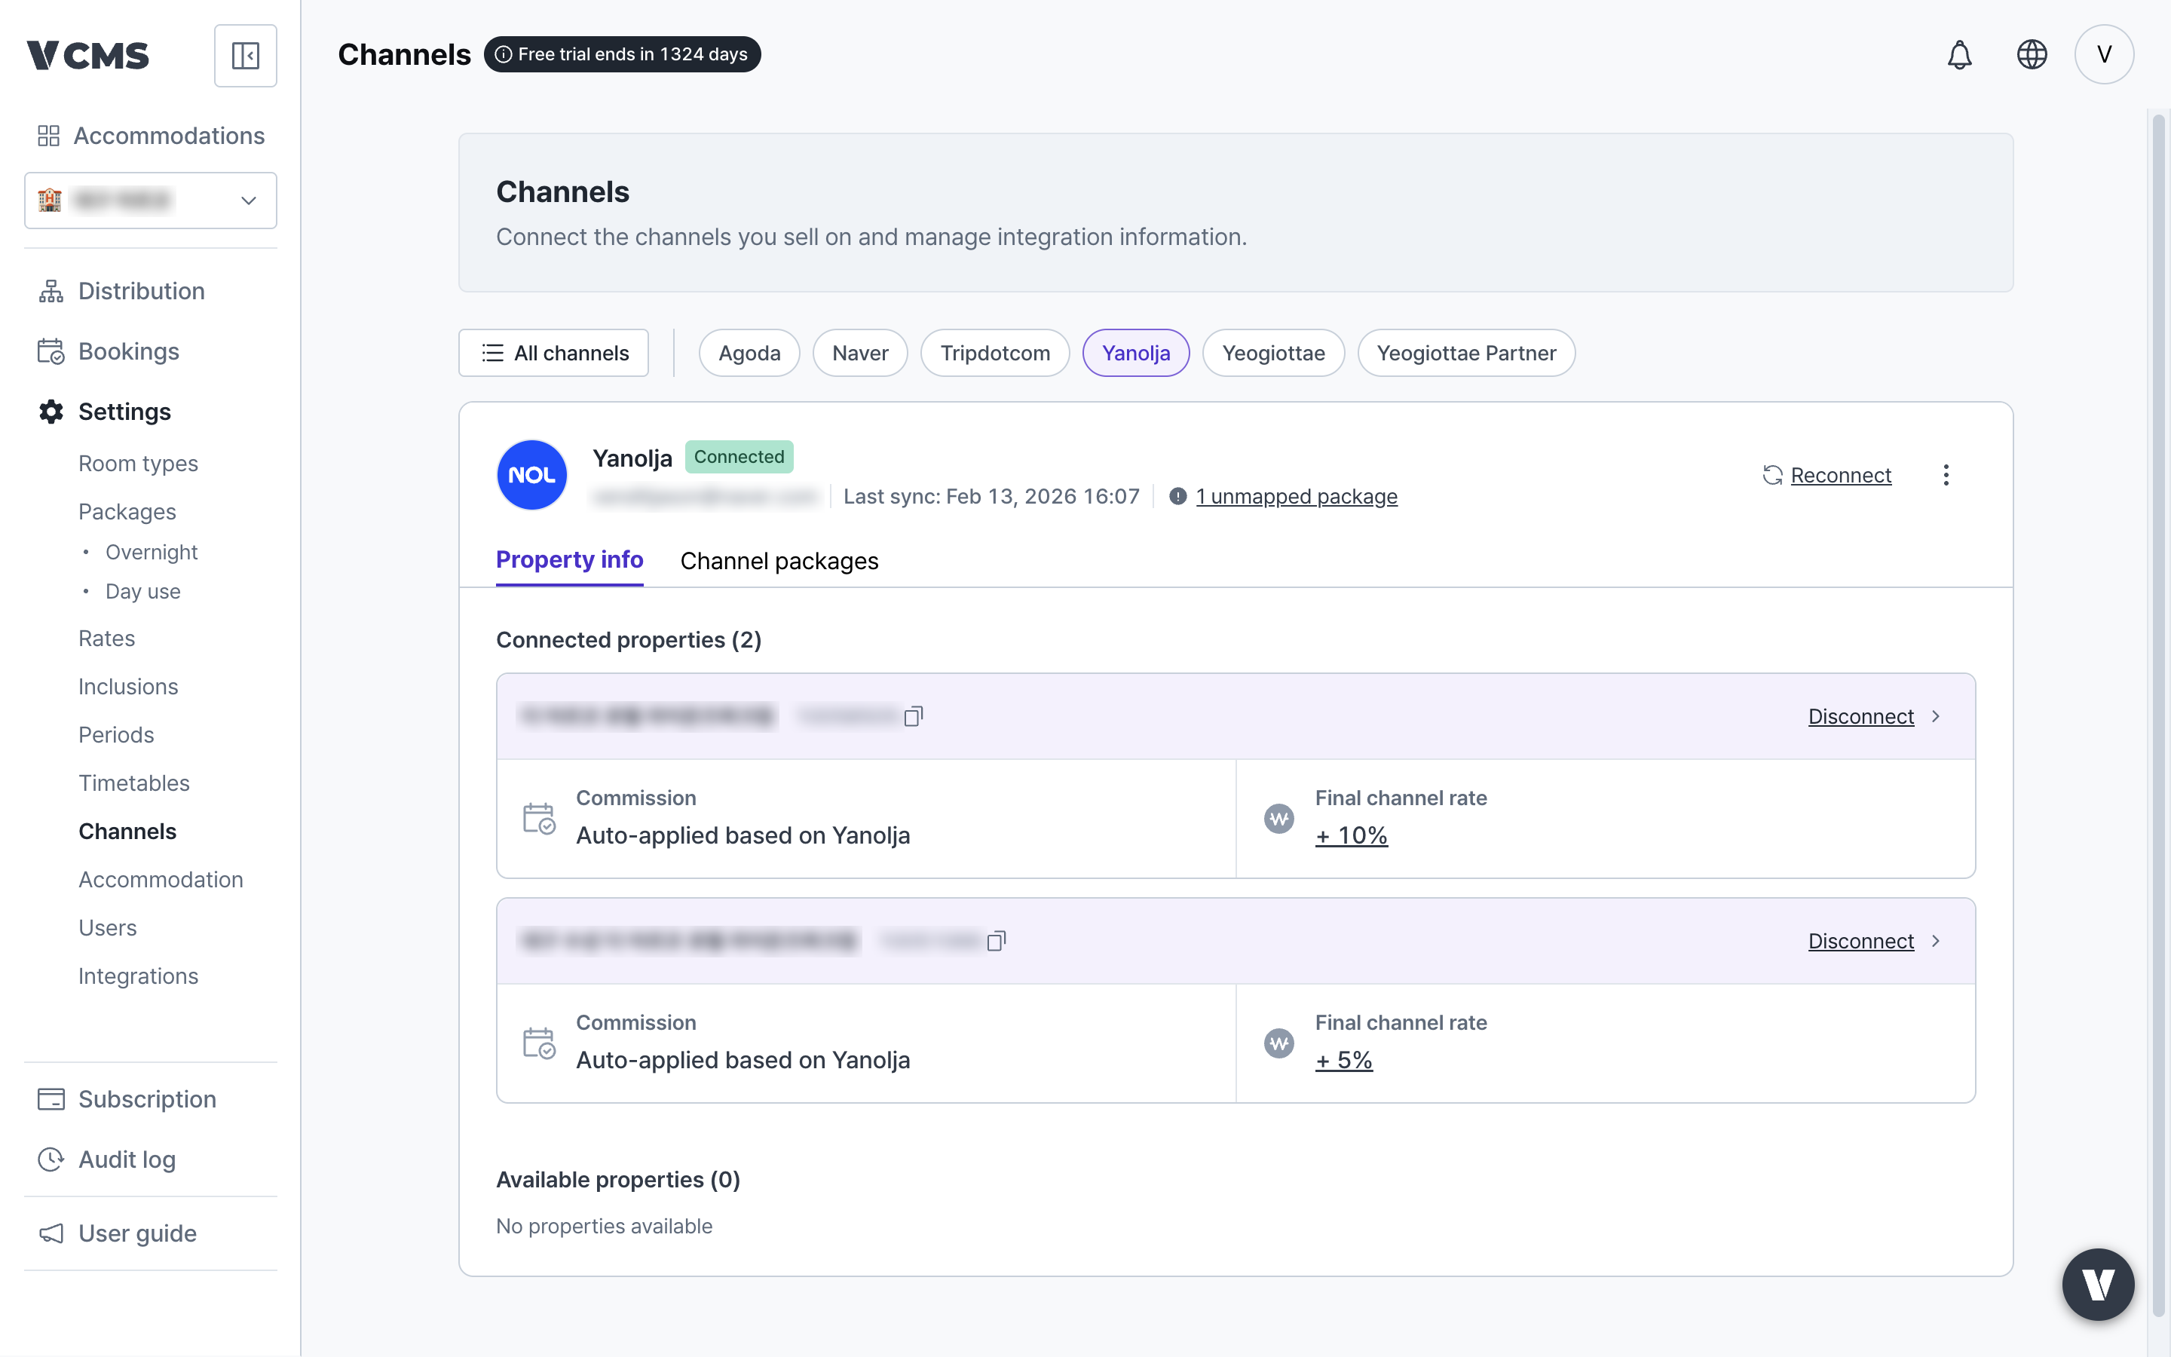Filter by Naver channel
Viewport: 2171px width, 1357px height.
[860, 353]
